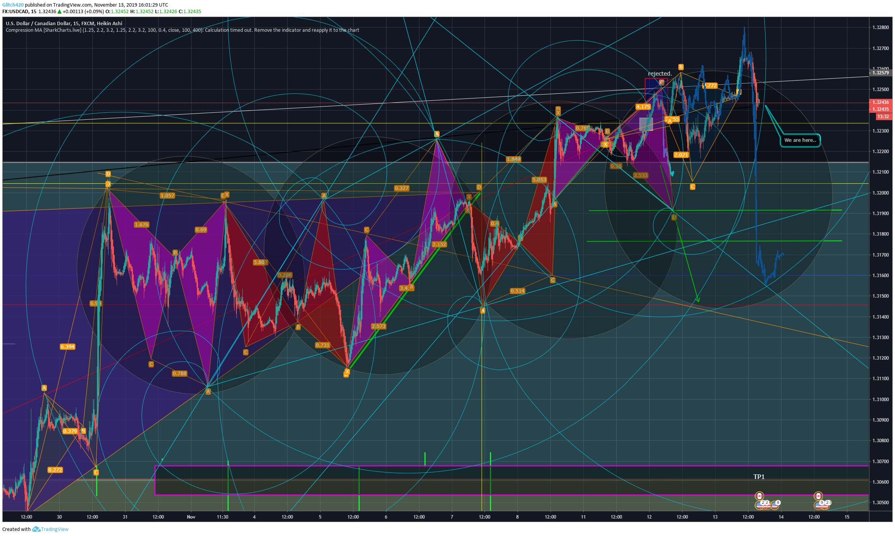Click the 14 date on time axis
The height and width of the screenshot is (536, 895).
coord(781,517)
